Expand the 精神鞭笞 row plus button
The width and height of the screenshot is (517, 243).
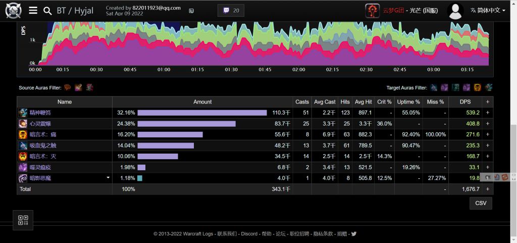click(x=487, y=113)
